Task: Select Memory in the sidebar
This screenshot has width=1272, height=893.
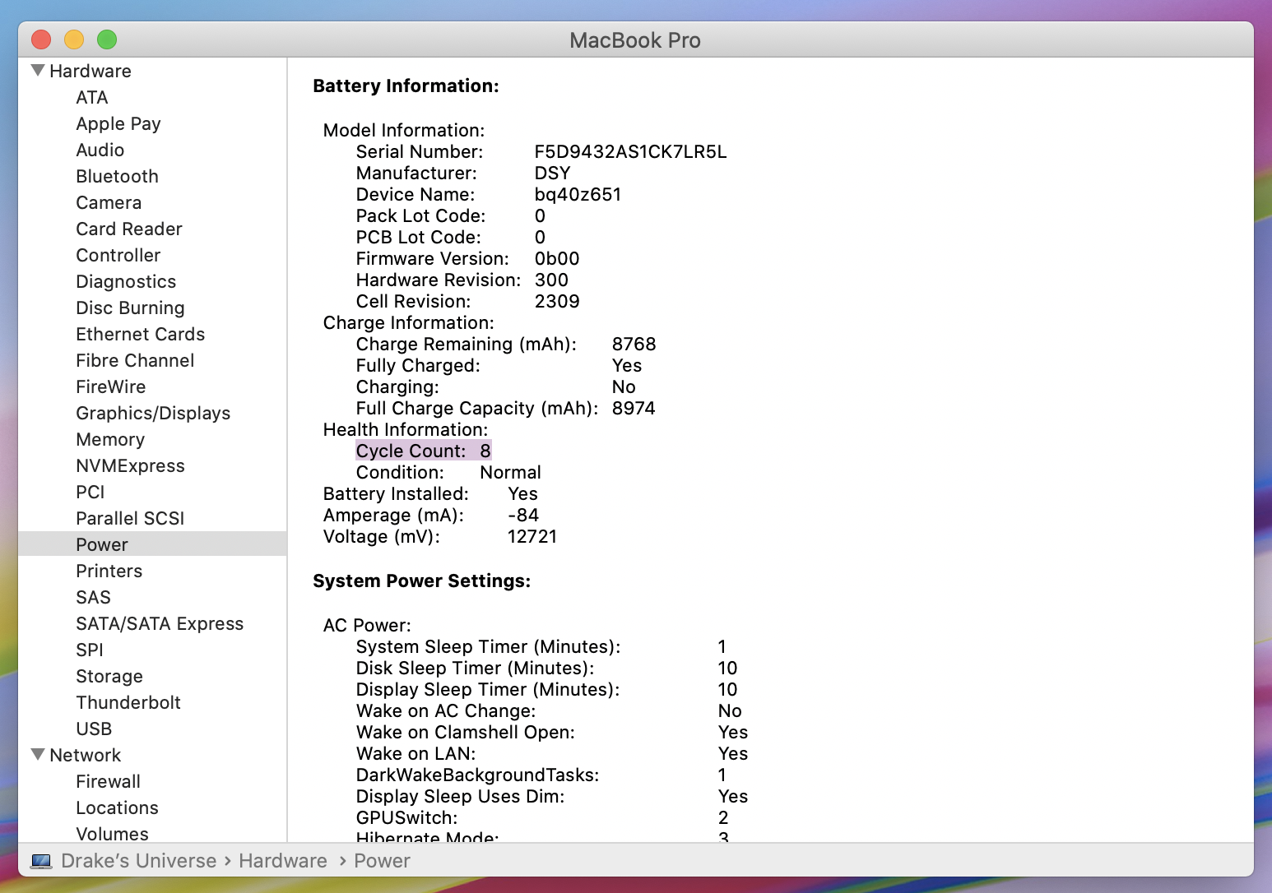Action: pyautogui.click(x=109, y=439)
